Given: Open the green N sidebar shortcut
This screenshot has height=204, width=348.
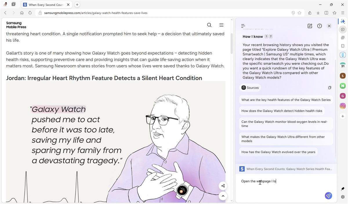Looking at the screenshot, I should click(342, 86).
